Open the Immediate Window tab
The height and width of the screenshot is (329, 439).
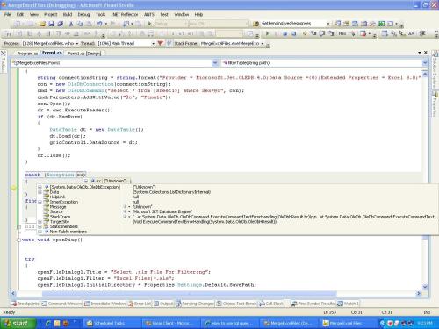point(104,304)
